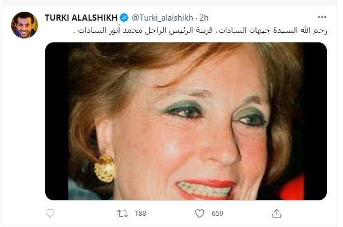
Task: Open the share arrow icon
Action: point(277,214)
